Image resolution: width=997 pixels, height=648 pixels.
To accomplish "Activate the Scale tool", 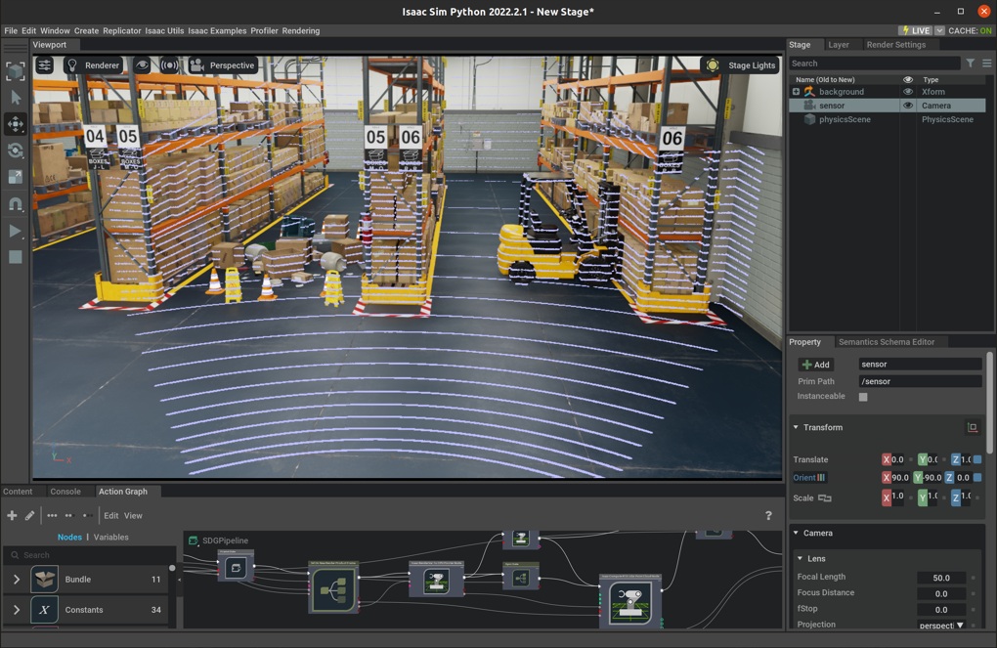I will [16, 177].
